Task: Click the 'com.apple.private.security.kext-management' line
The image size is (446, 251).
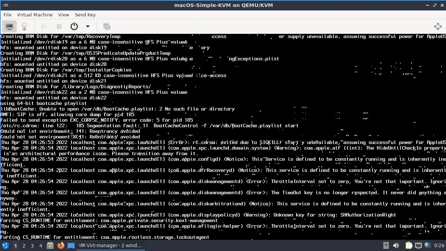Action: pos(109,220)
